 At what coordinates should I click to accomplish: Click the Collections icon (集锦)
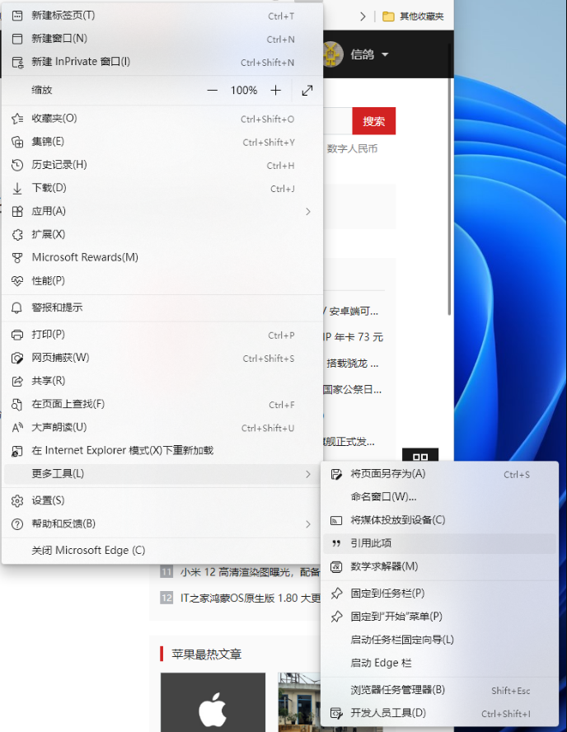(17, 142)
